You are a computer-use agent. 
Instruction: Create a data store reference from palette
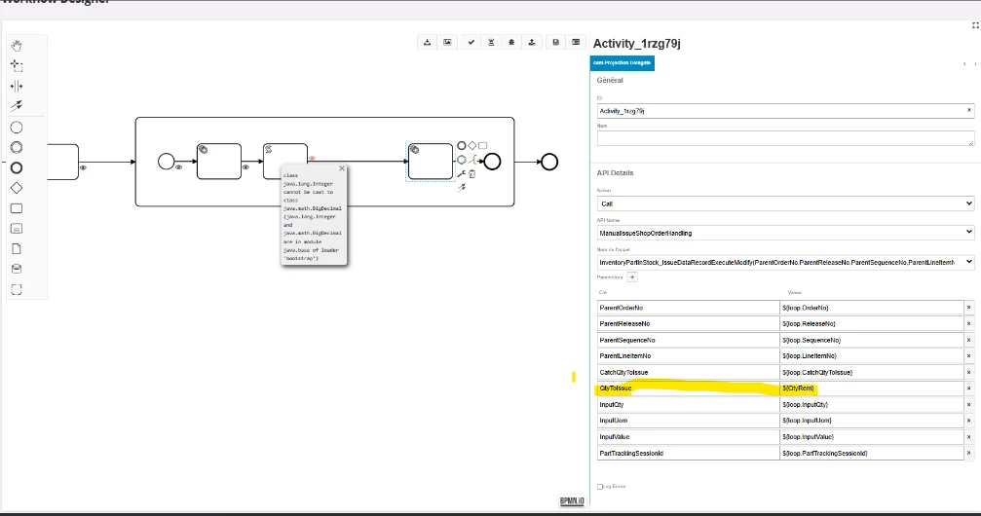[17, 269]
